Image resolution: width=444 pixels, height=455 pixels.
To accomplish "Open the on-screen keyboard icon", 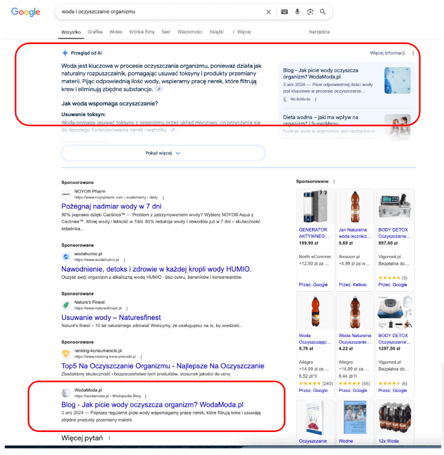I will click(284, 12).
